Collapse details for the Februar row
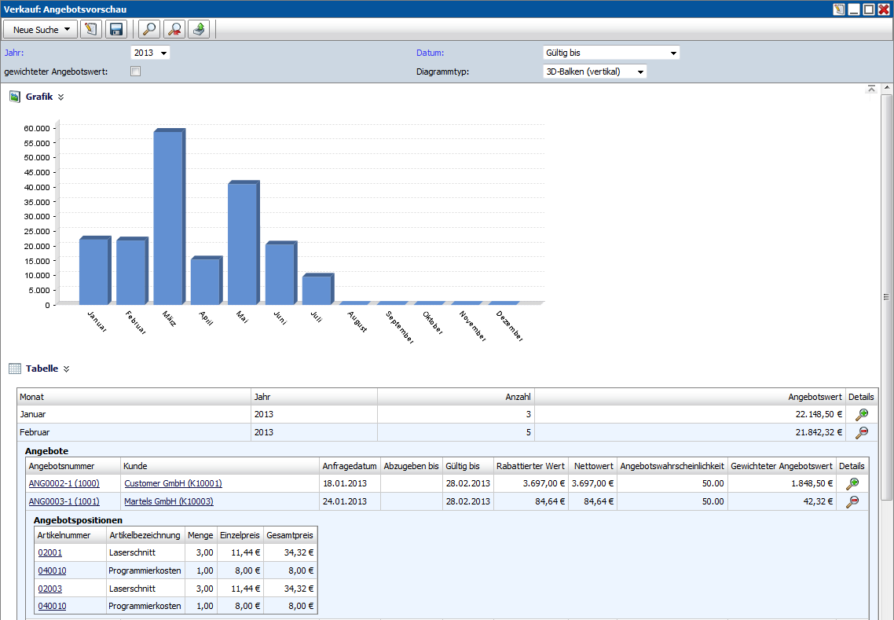 (x=862, y=432)
